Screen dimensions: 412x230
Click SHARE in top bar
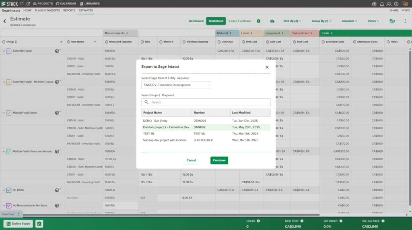point(393,10)
